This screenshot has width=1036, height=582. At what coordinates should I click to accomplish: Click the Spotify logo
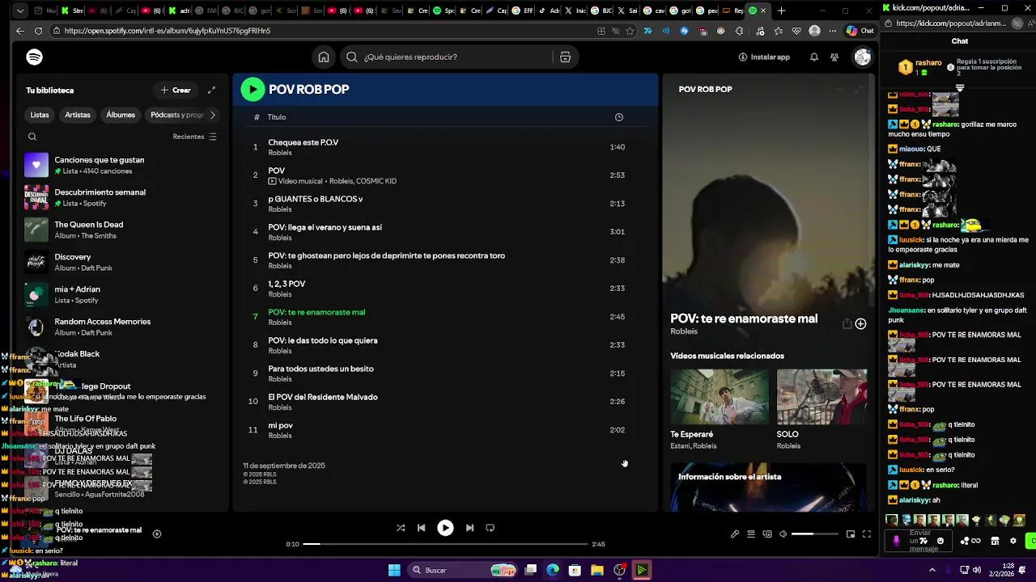(x=34, y=57)
